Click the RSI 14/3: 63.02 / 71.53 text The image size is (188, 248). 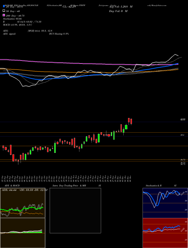point(22,22)
